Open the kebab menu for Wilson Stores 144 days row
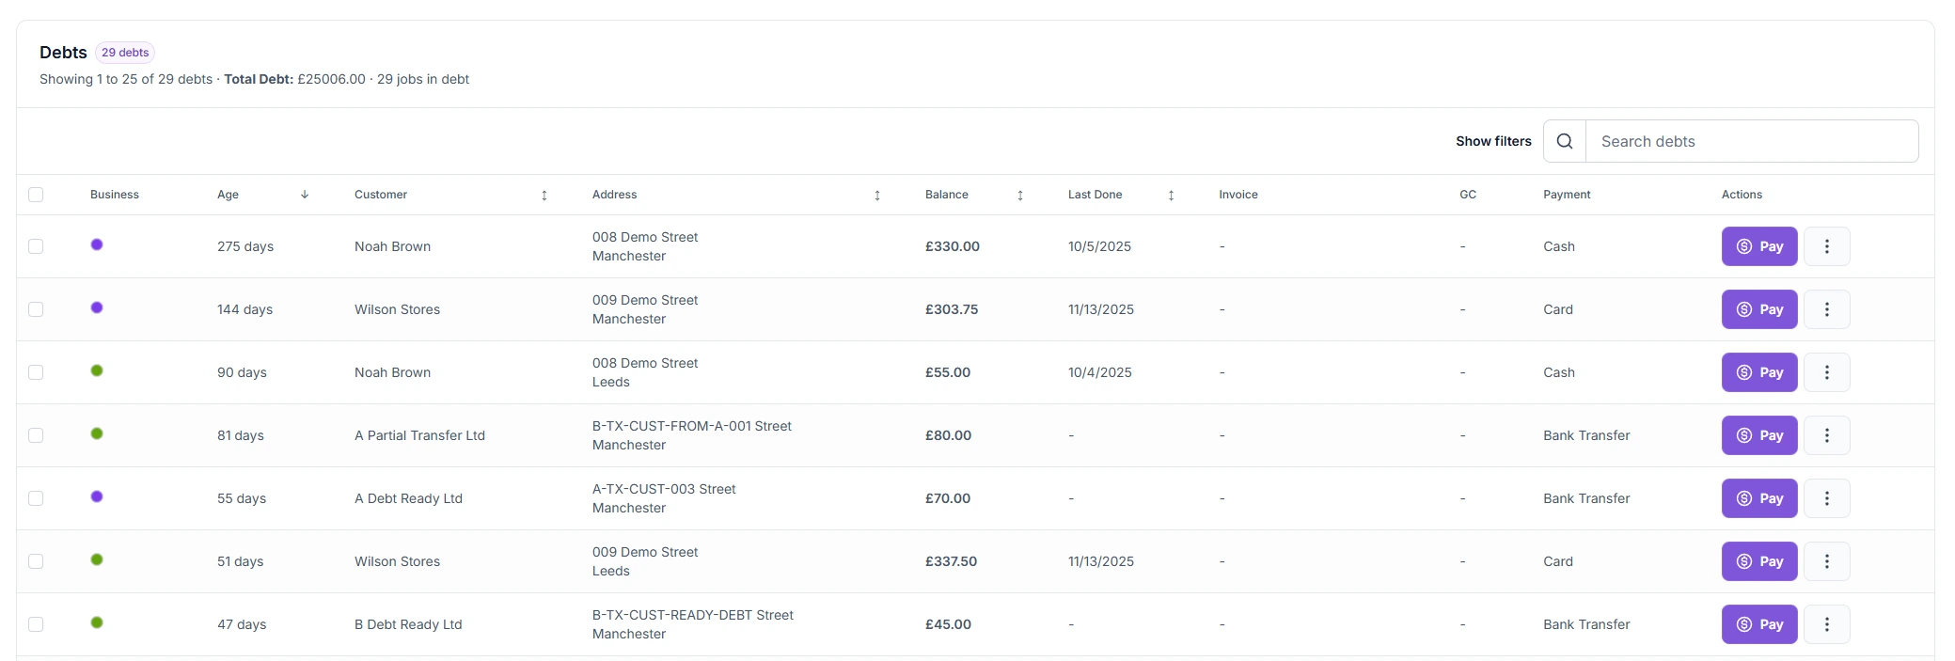1955x661 pixels. tap(1827, 308)
